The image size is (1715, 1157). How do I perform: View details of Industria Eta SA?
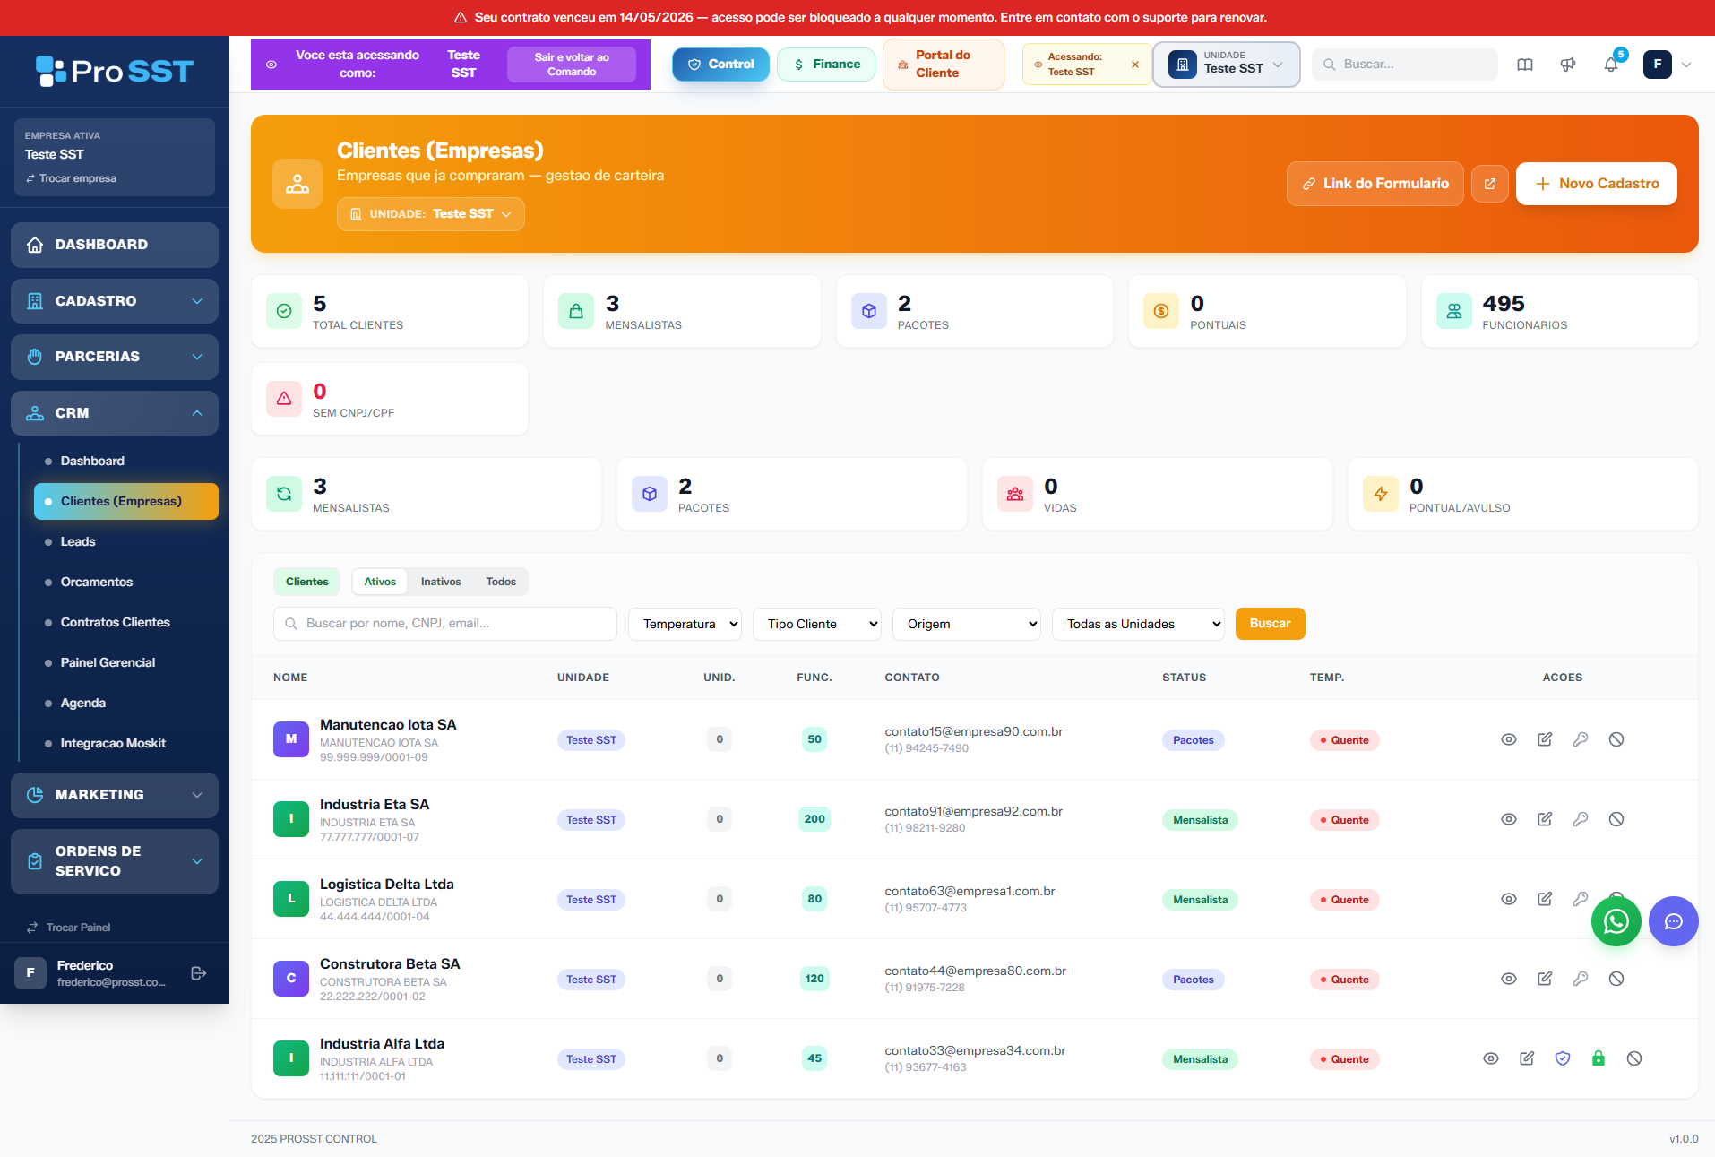[x=1509, y=819]
